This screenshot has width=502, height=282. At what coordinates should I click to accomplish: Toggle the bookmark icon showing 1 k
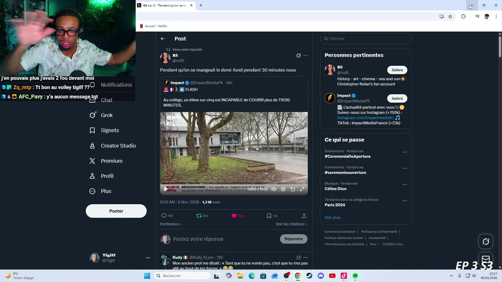point(269,216)
